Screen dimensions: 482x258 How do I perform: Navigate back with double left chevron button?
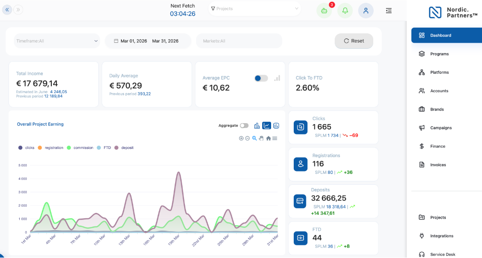click(7, 9)
